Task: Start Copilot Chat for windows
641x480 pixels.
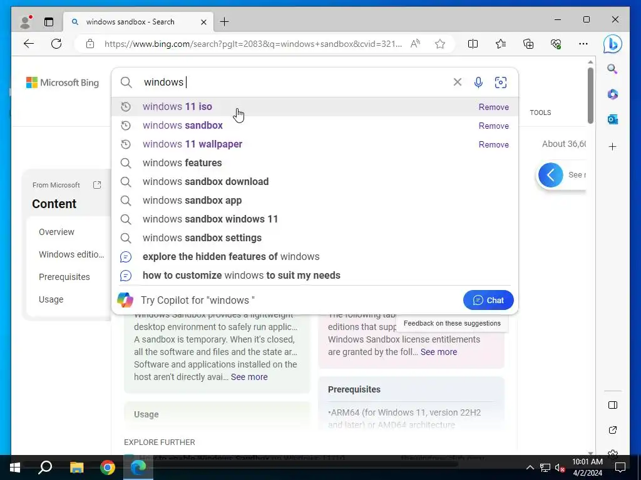Action: (x=488, y=300)
